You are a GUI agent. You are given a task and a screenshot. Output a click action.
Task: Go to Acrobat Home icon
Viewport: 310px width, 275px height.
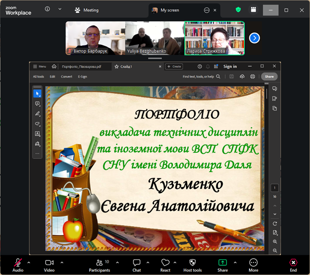(54, 66)
